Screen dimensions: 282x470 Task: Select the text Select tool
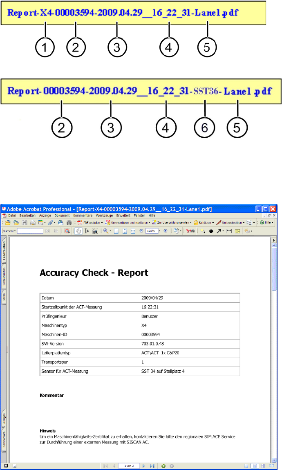click(87, 231)
